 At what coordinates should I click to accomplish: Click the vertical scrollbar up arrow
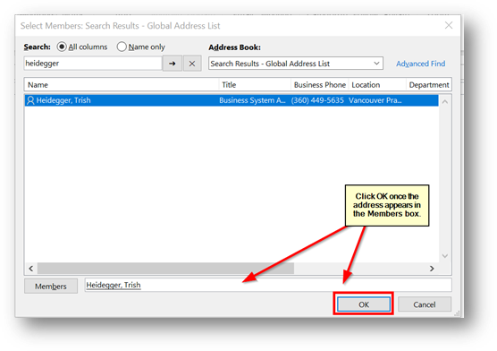tap(445, 102)
